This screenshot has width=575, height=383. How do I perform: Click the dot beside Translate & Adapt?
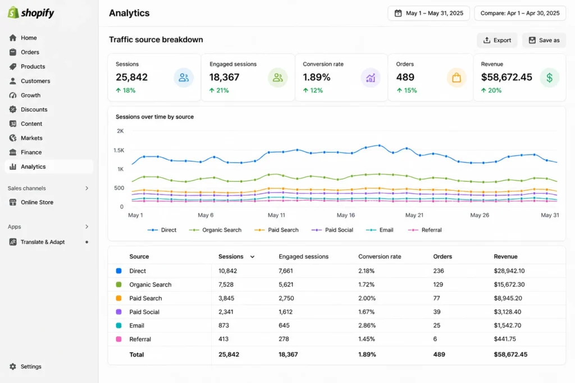pyautogui.click(x=87, y=242)
